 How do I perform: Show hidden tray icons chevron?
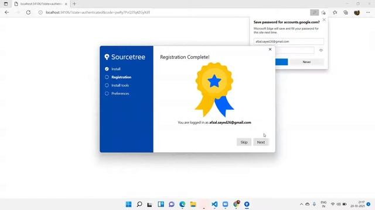[301, 204]
